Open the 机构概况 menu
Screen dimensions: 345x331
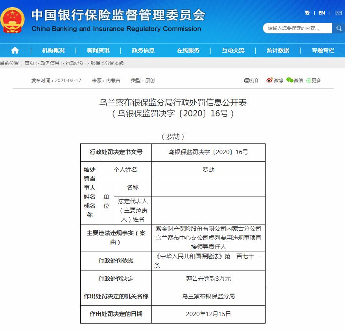(52, 50)
